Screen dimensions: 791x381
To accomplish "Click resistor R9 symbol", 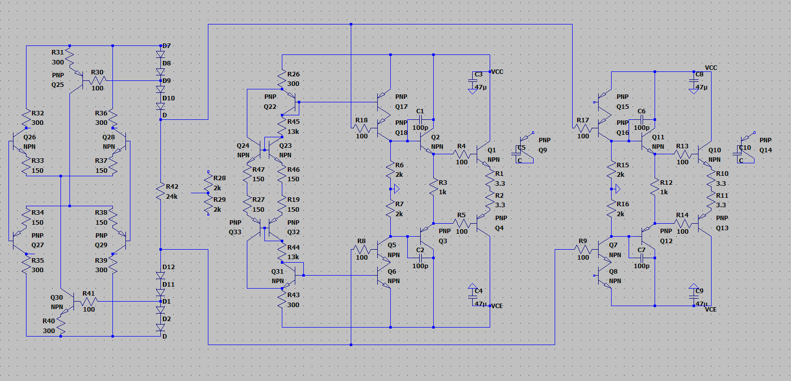I will tap(583, 249).
